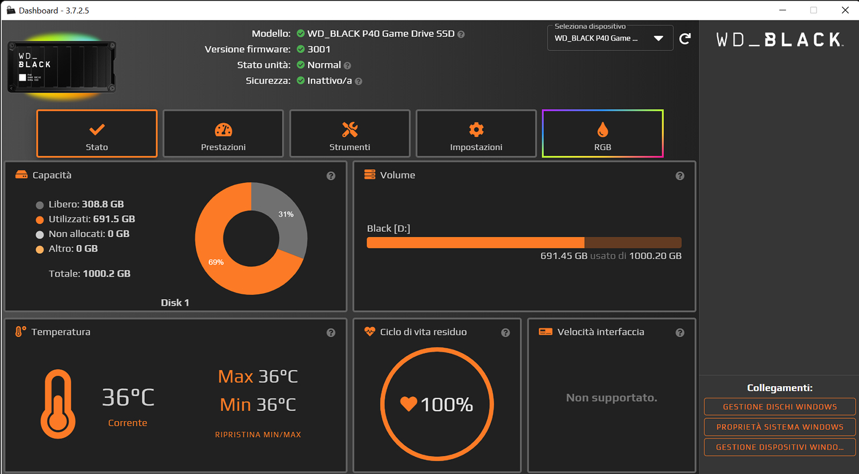Viewport: 859px width, 474px height.
Task: Click the model name WD_BLACK P40 Game Drive SSD
Action: click(381, 33)
